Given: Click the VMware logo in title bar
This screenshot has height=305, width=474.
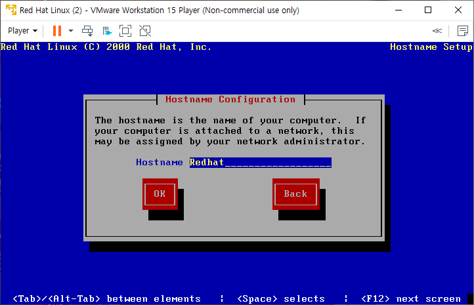Looking at the screenshot, I should (11, 10).
